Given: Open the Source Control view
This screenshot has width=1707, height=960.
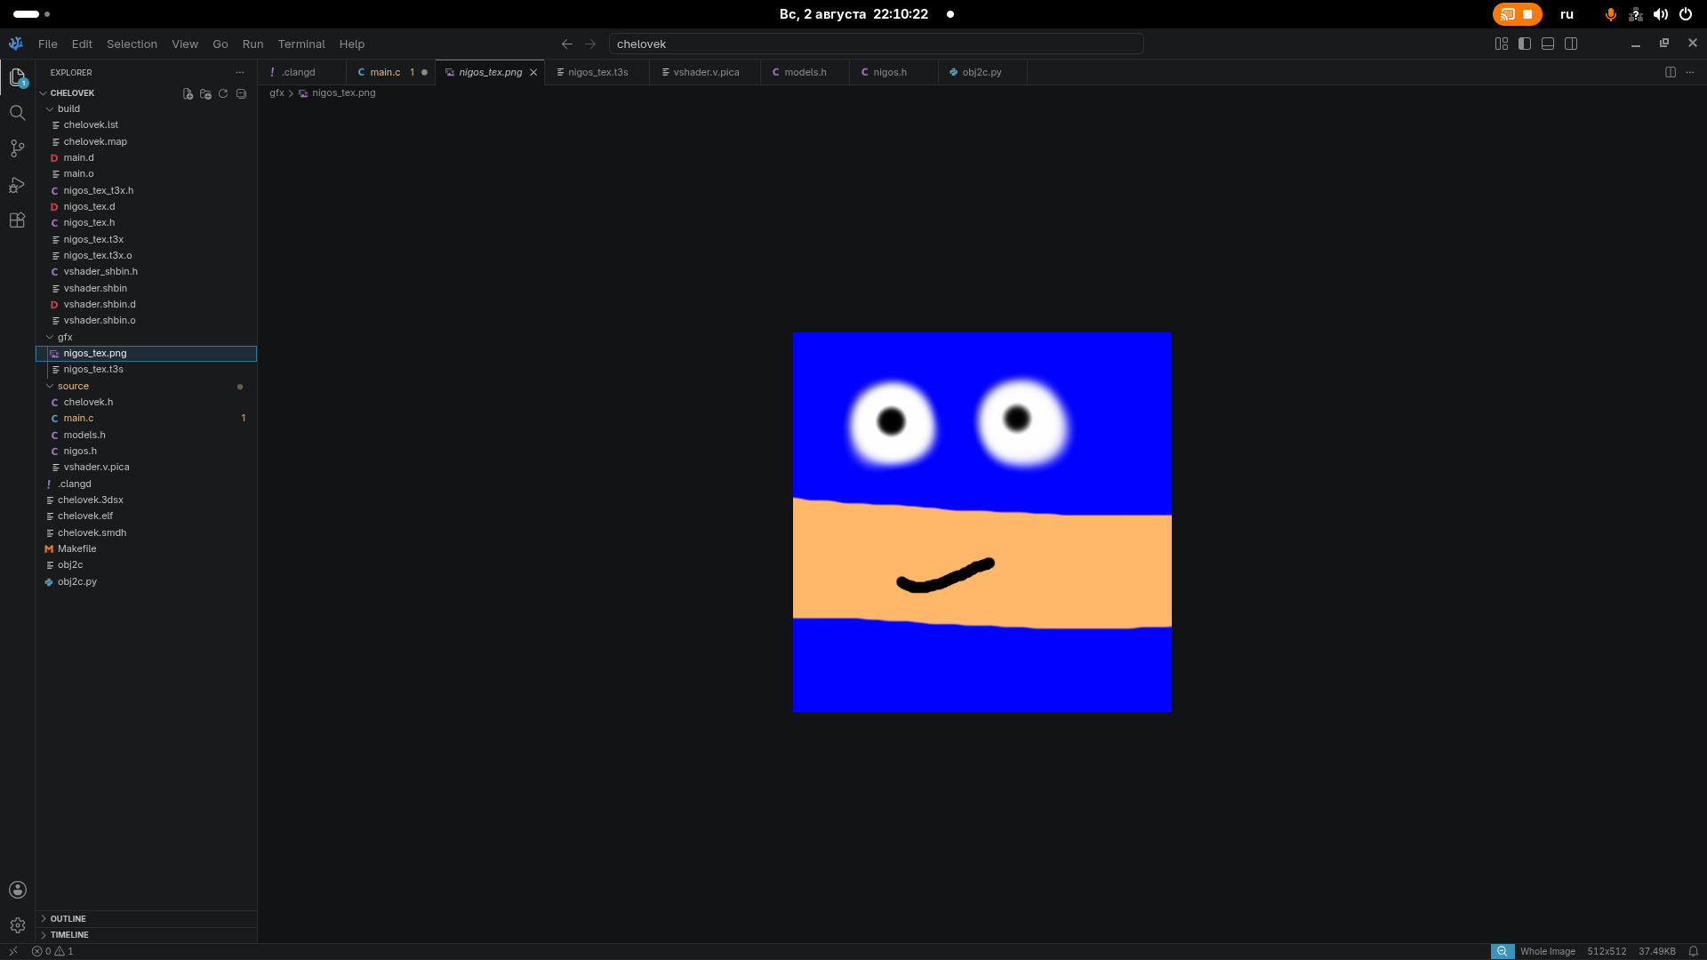Looking at the screenshot, I should (x=17, y=148).
